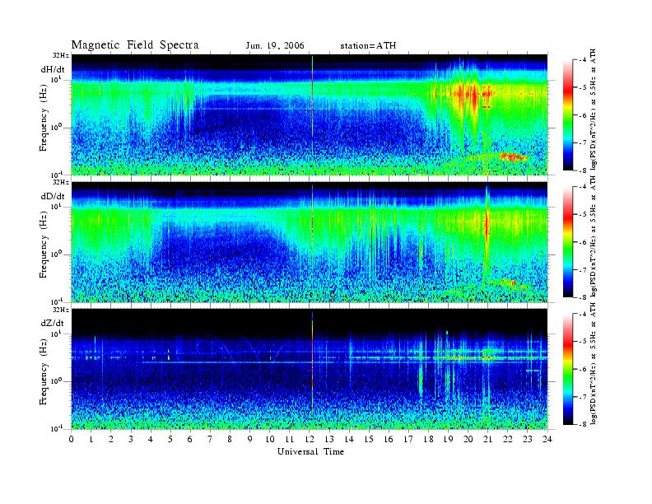The width and height of the screenshot is (652, 504).
Task: Click the dH/dt panel label
Action: (x=53, y=69)
